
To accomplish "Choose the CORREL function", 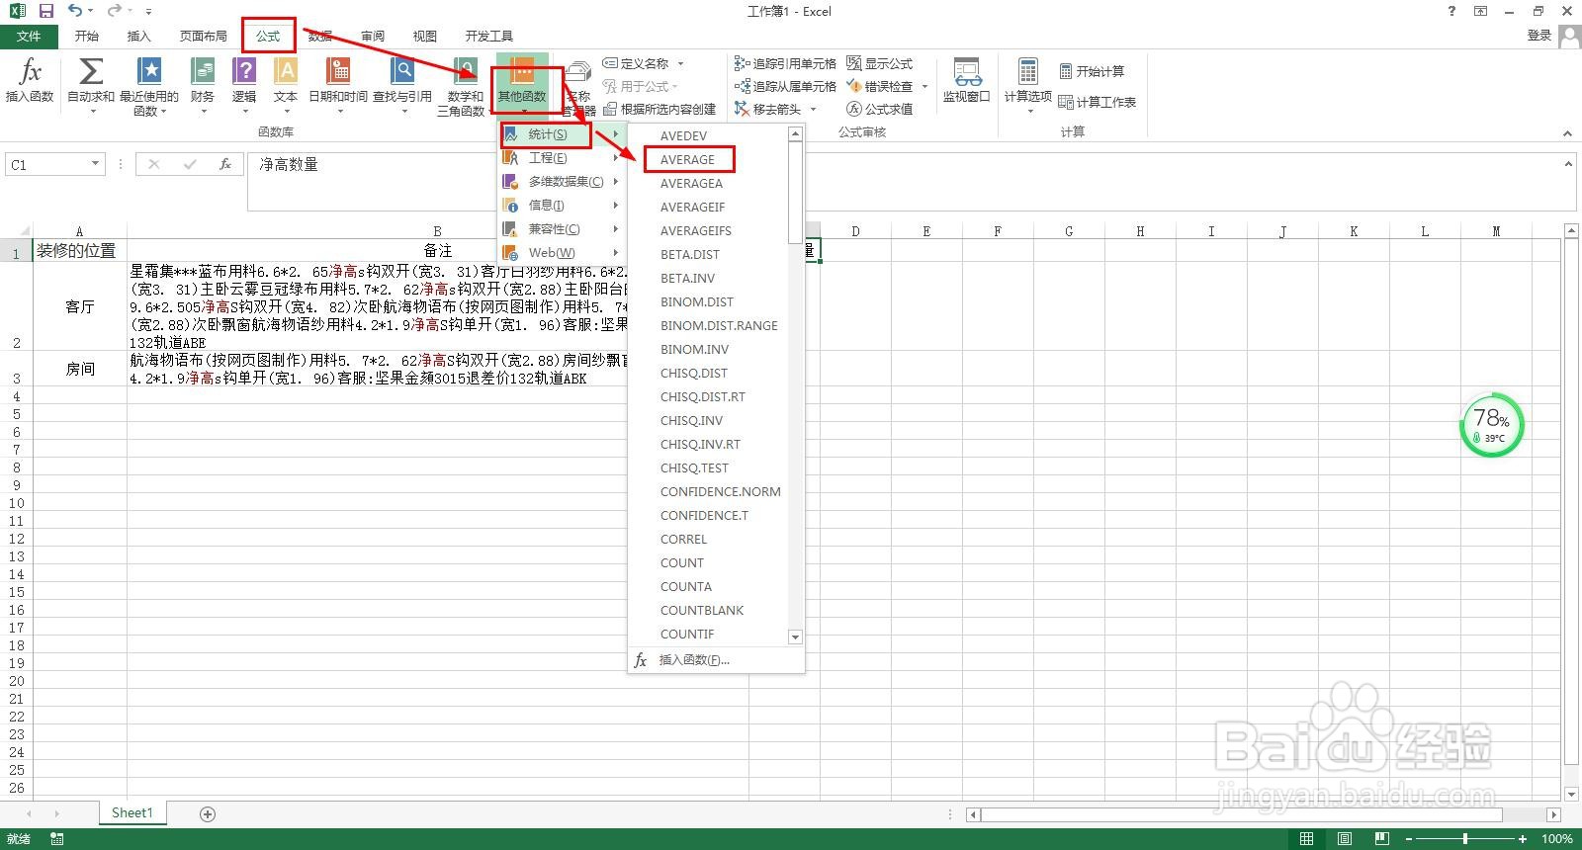I will (x=683, y=539).
